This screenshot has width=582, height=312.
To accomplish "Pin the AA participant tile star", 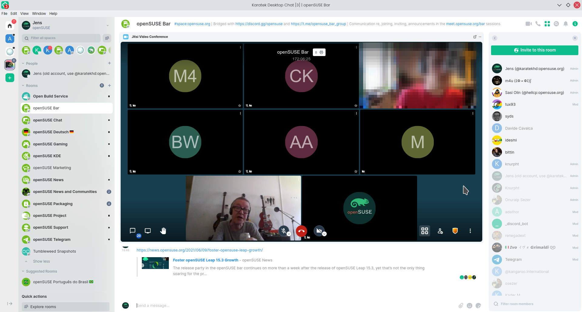I will [x=356, y=171].
